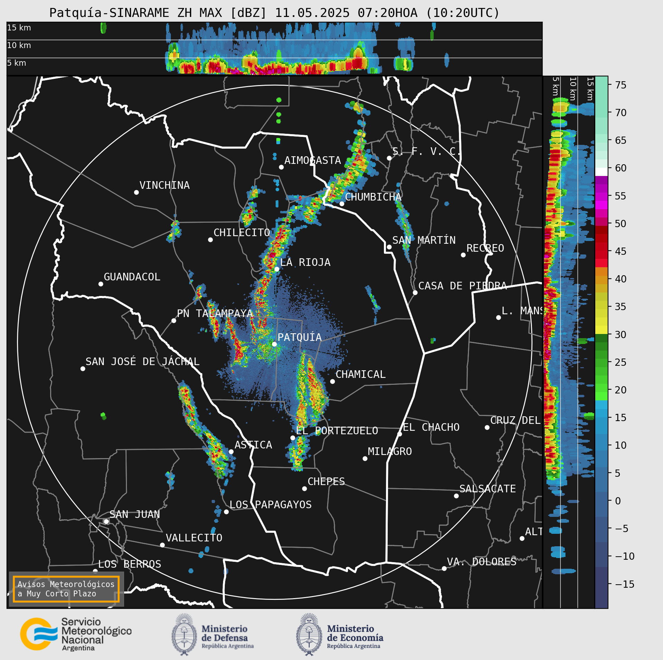This screenshot has height=660, width=663.
Task: Click the CHAMICAL city marker dot
Action: coord(332,381)
